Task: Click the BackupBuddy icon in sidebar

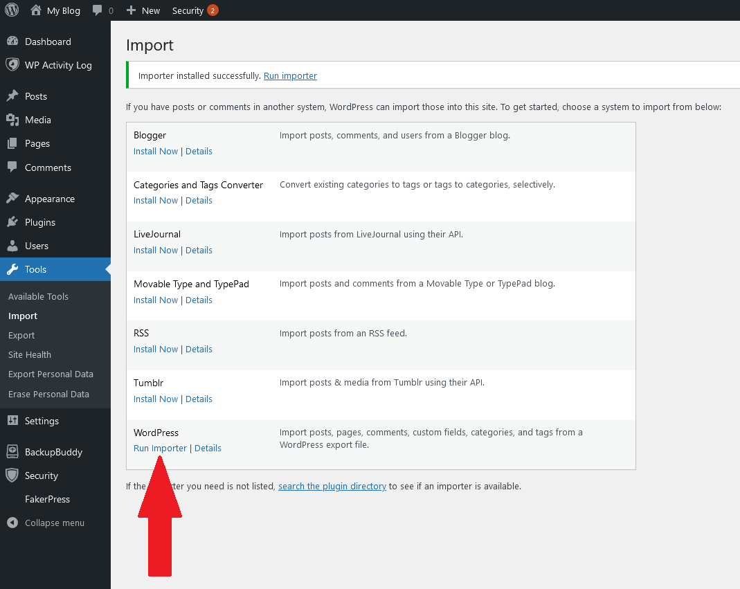Action: 12,452
